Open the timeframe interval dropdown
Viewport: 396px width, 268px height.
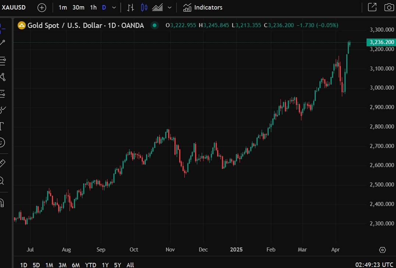tap(114, 7)
